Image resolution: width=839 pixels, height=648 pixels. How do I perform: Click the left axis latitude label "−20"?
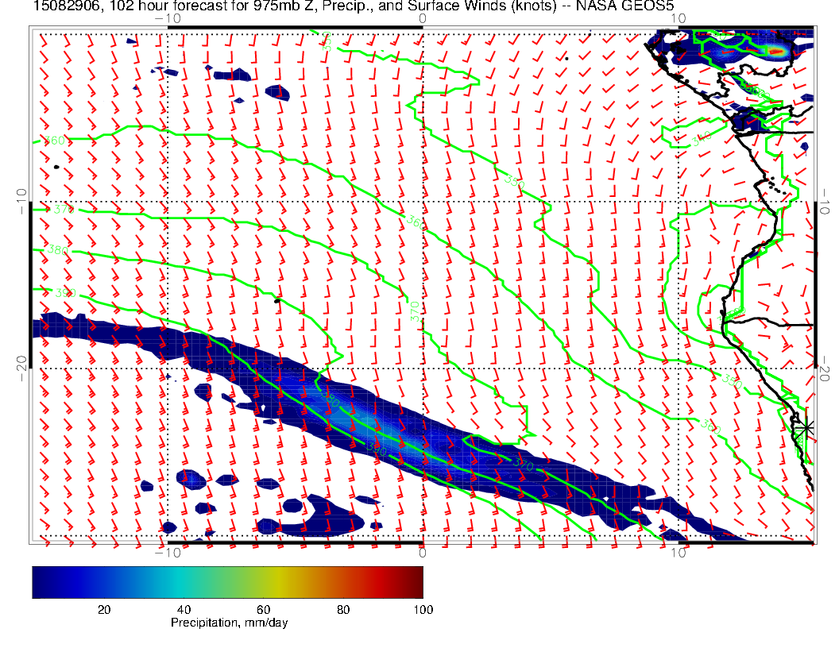20,368
